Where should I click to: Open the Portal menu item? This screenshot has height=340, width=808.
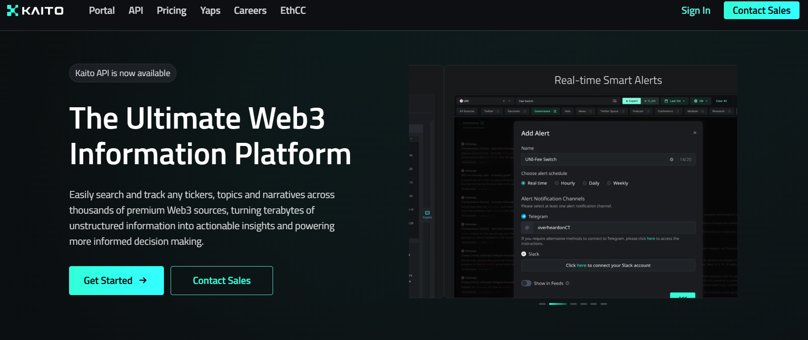(x=102, y=10)
